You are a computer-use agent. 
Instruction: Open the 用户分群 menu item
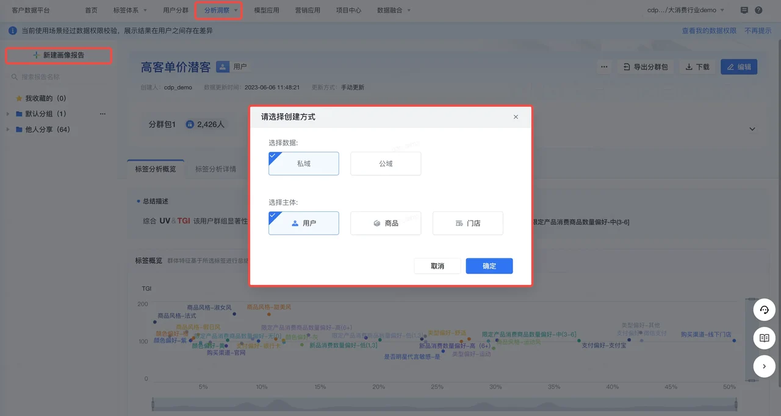coord(176,10)
